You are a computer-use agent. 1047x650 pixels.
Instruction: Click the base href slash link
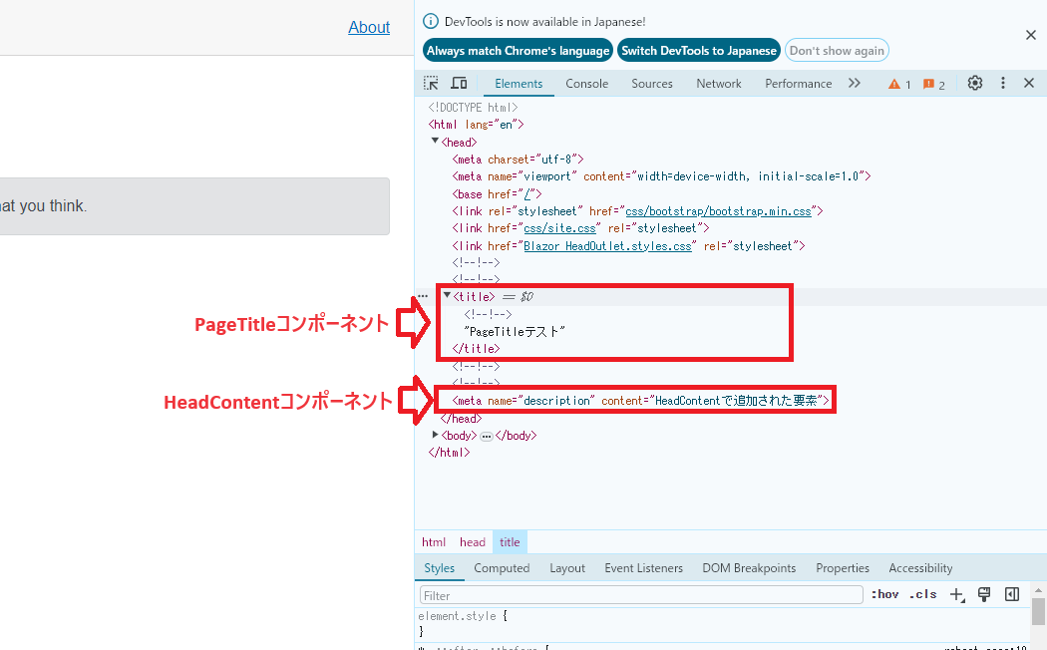[x=529, y=194]
